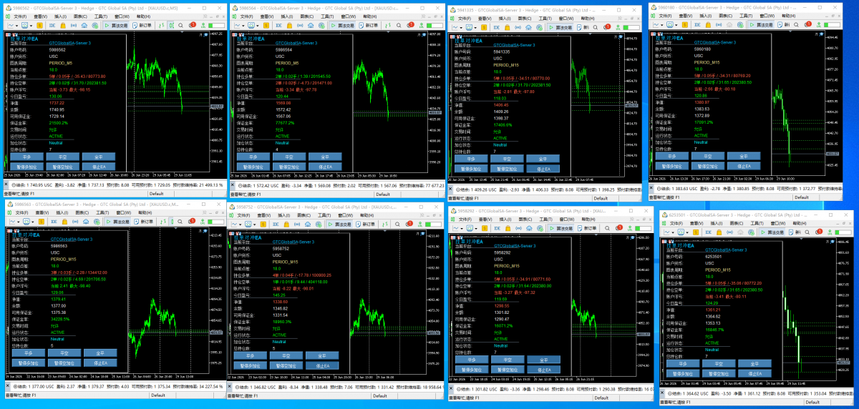The height and width of the screenshot is (409, 859).
Task: Open 工具(T) menu in window 5986563
Action: point(102,213)
